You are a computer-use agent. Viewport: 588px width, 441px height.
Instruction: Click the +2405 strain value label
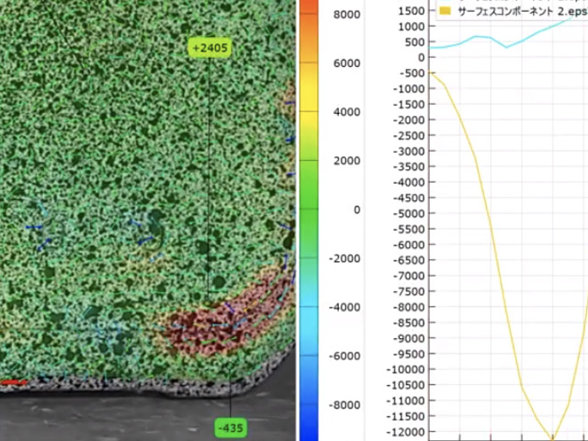(209, 47)
